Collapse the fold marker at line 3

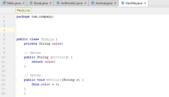[15, 26]
